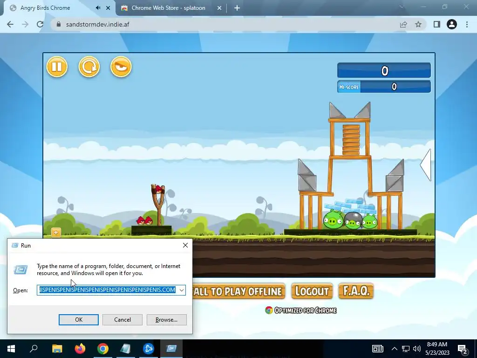Reload the sandstormdev.indie.af page
Image resolution: width=477 pixels, height=358 pixels.
[40, 24]
